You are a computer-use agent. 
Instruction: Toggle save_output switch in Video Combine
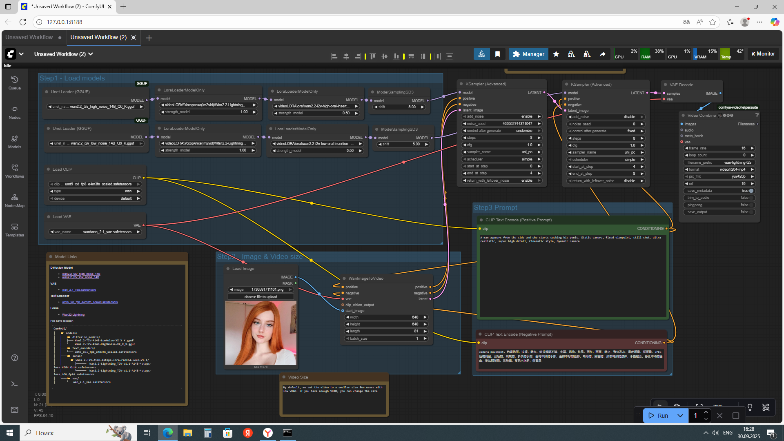751,212
